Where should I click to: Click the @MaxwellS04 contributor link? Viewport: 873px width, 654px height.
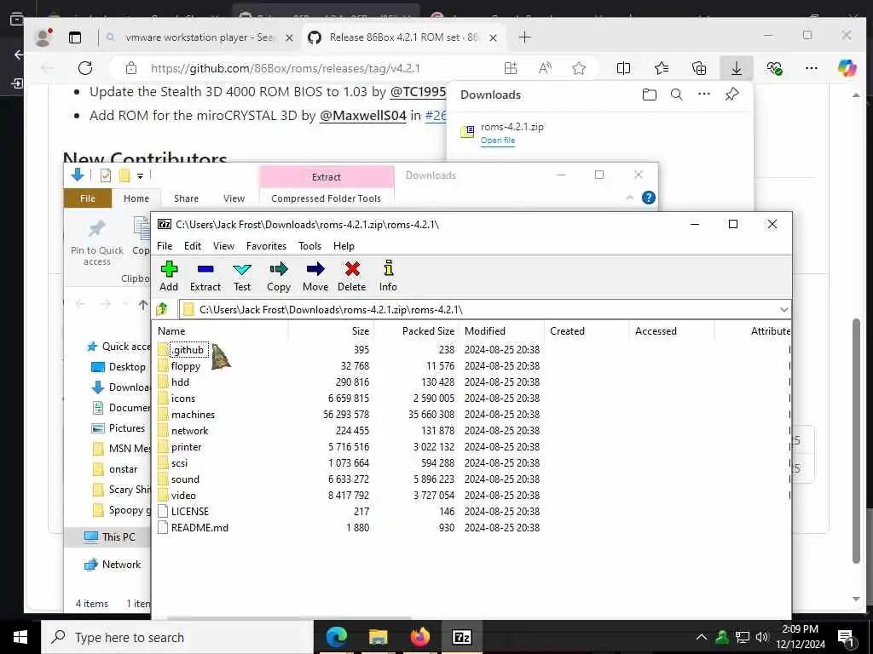(x=362, y=116)
